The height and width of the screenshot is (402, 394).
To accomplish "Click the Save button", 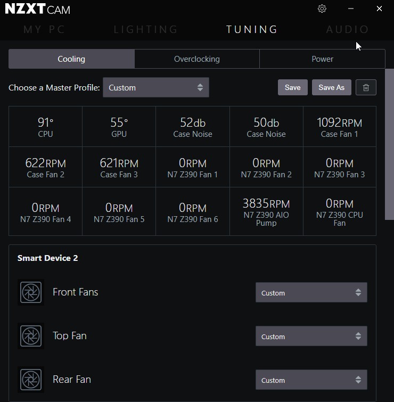I will point(293,87).
